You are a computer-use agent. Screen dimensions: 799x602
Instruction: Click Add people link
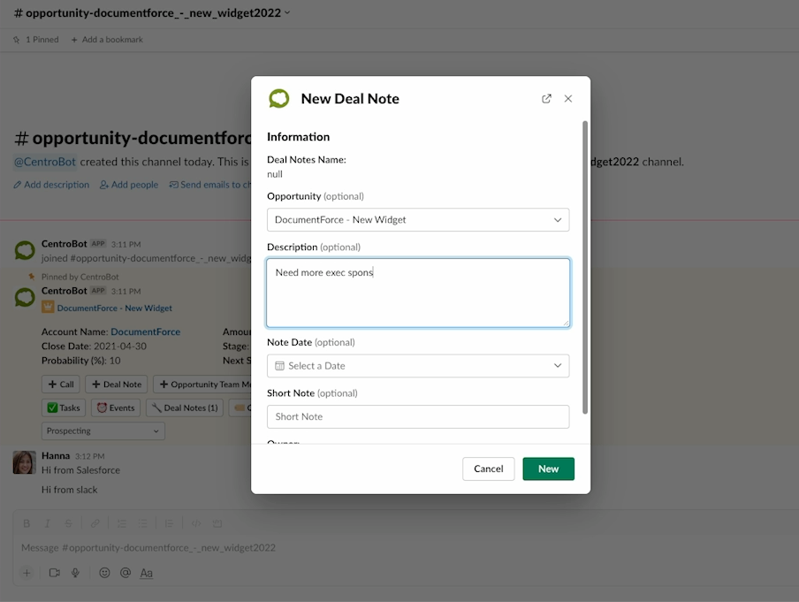129,185
